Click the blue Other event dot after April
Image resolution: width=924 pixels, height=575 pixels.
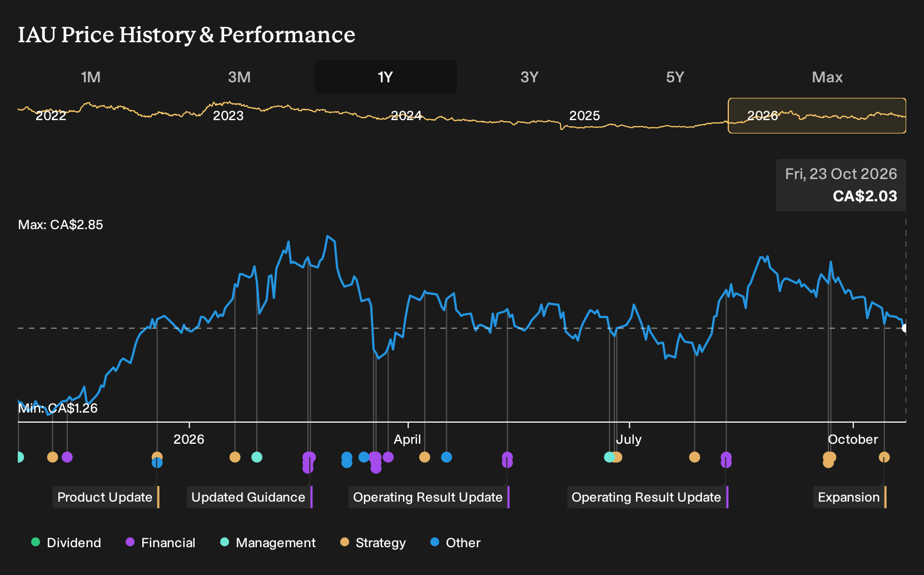coord(446,457)
